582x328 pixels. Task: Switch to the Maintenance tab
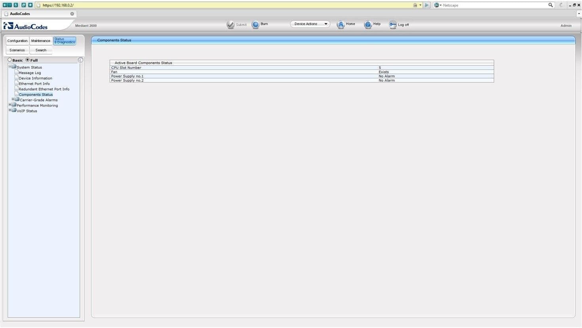41,41
